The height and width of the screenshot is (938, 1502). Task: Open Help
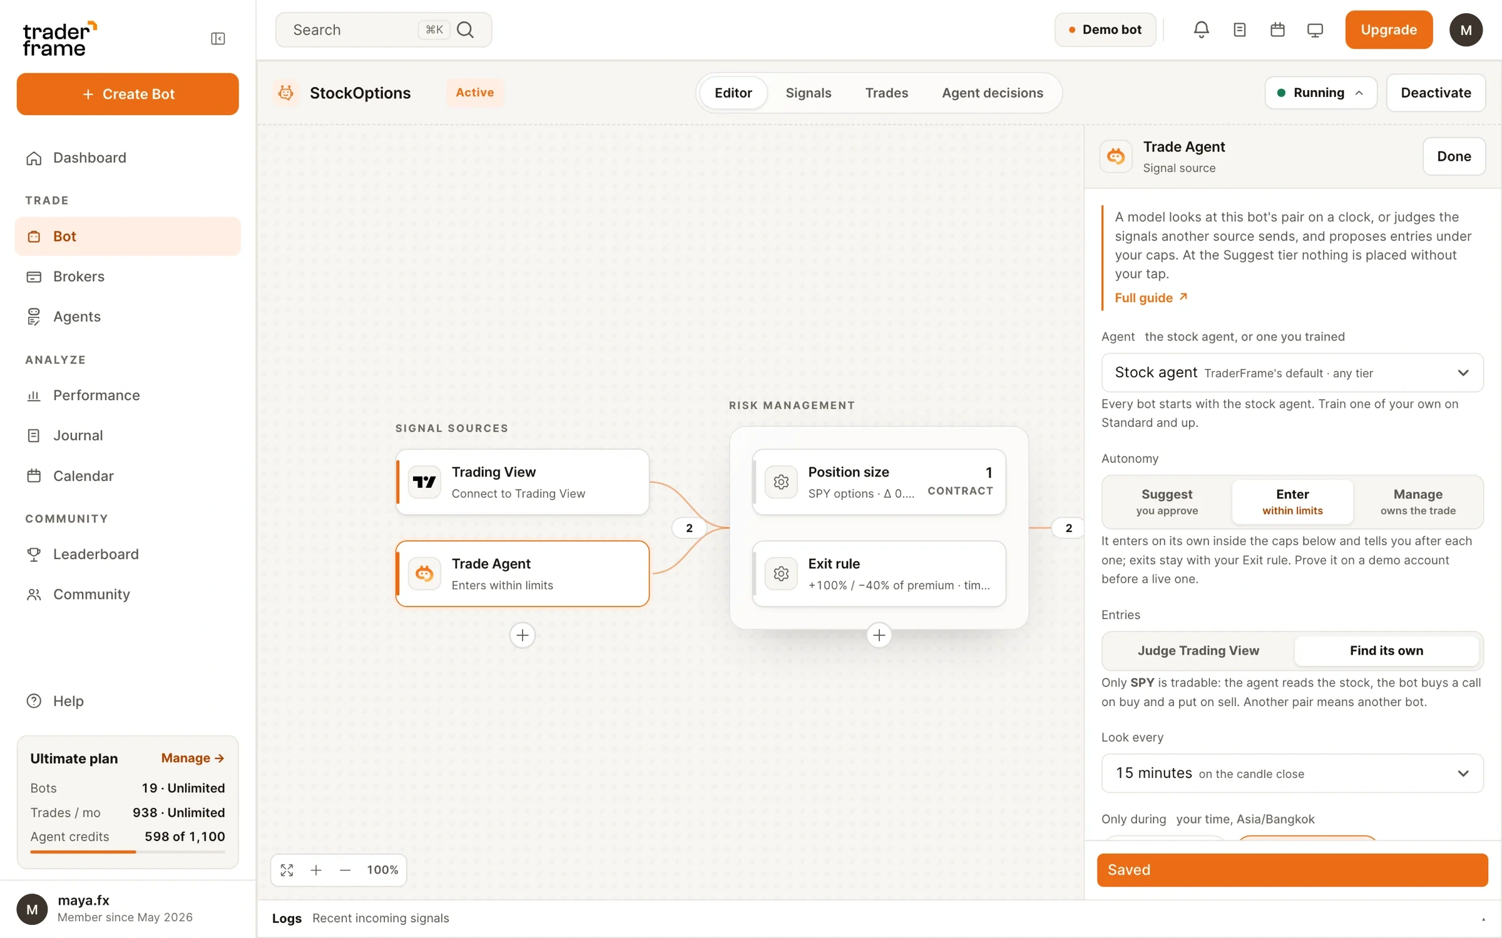[x=128, y=701]
